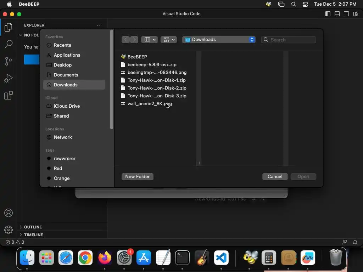Select Network in sidebar
Viewport: 363px width, 272px height.
pyautogui.click(x=74, y=137)
